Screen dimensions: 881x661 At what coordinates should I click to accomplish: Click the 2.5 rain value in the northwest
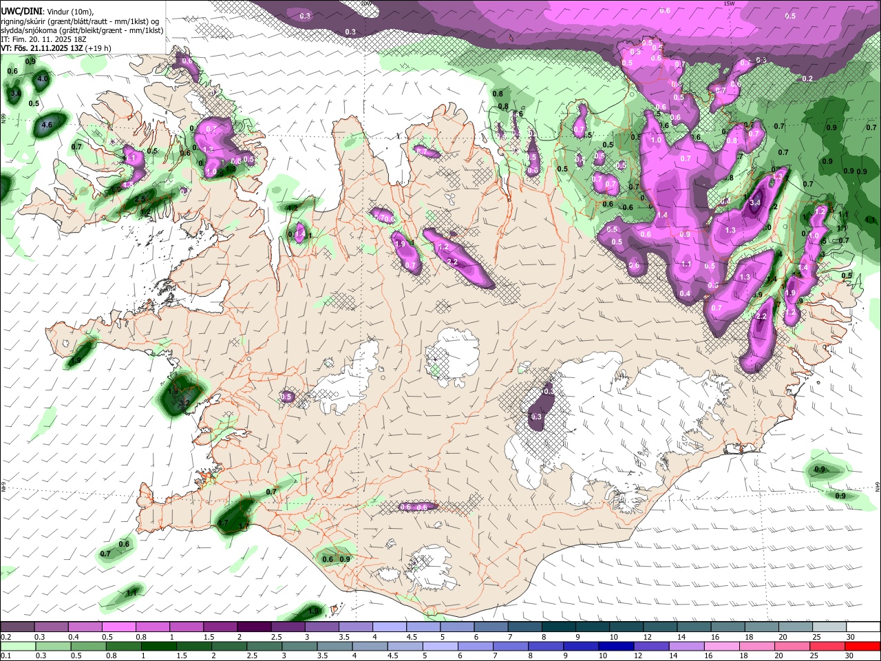[140, 199]
